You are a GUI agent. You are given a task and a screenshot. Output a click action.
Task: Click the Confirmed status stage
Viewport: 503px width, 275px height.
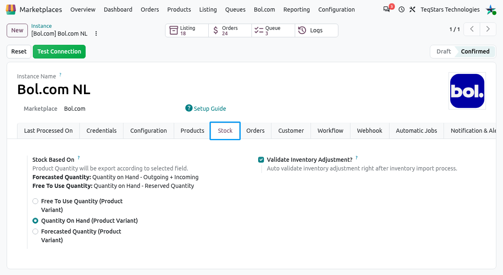pos(475,51)
